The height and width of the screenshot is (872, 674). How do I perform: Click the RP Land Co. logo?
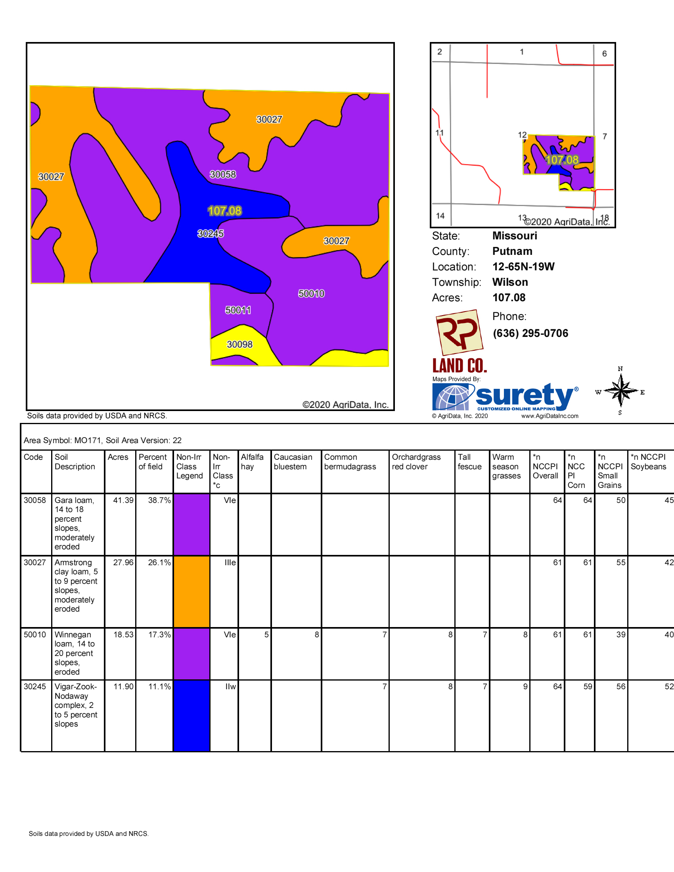coord(460,342)
